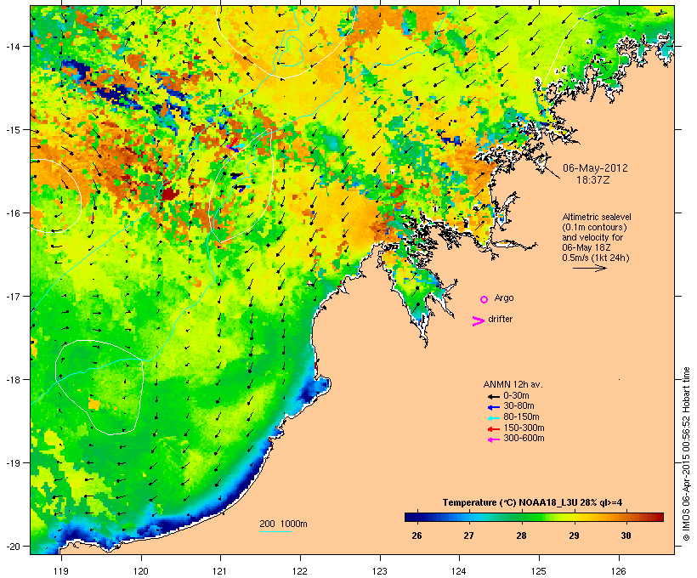The width and height of the screenshot is (697, 578).
Task: Click the longitude axis label 124
Action: point(460,571)
